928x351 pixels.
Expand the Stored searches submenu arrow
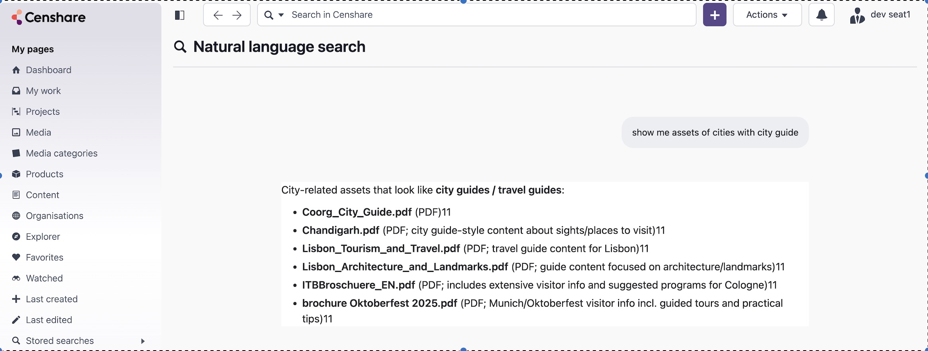point(143,341)
